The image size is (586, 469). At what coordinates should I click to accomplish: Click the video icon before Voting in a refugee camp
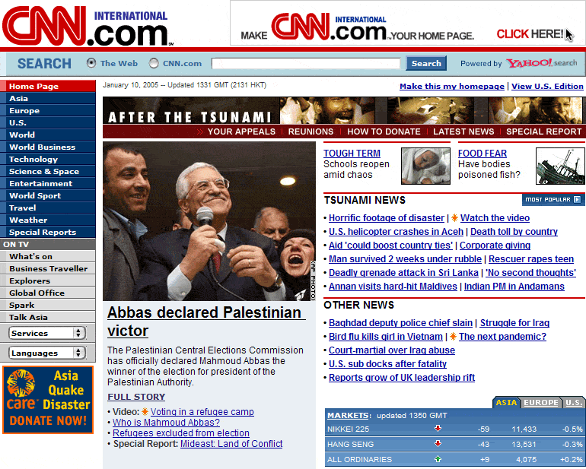[x=145, y=411]
